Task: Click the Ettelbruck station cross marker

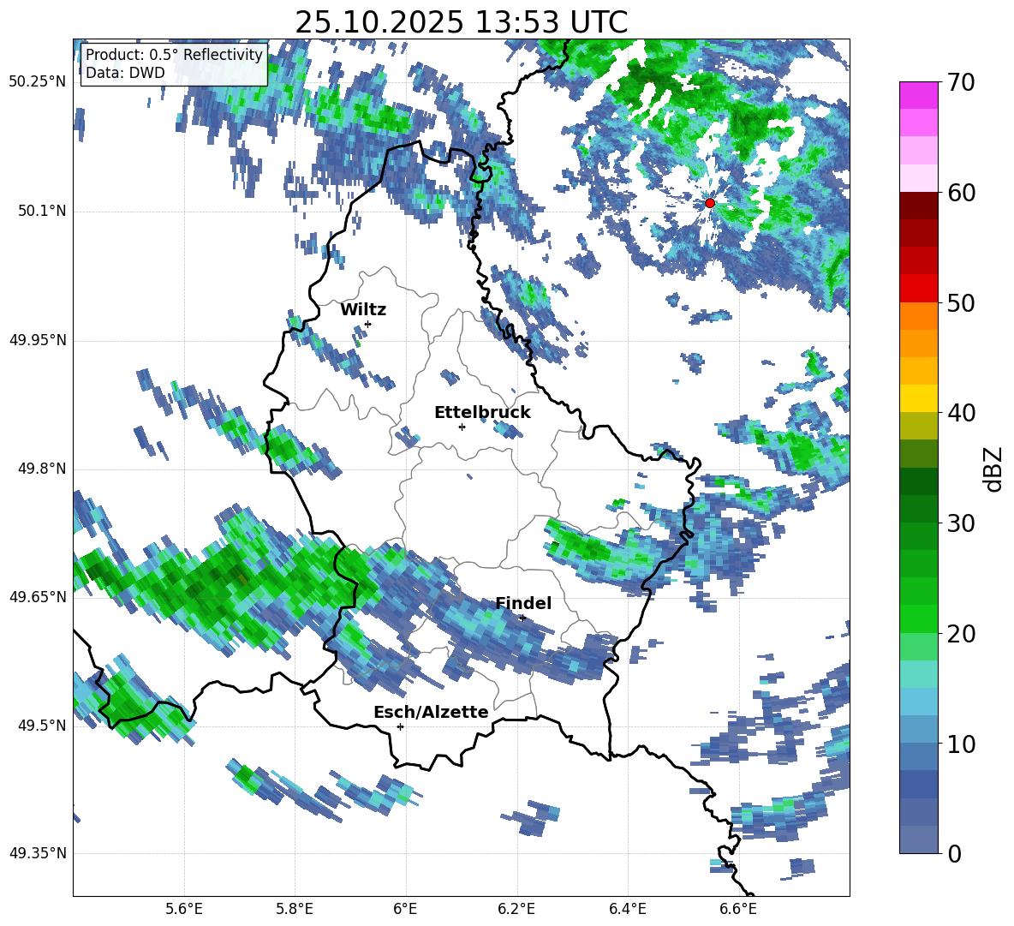Action: pos(462,427)
